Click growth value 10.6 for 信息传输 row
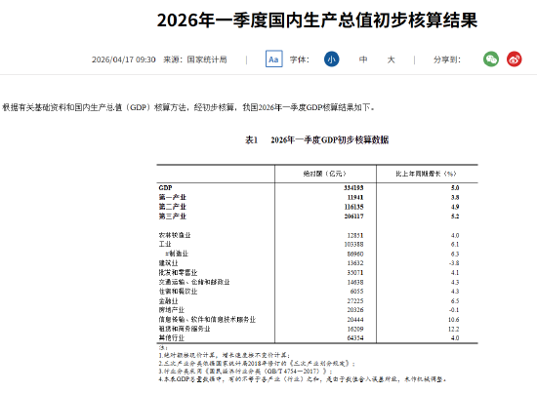The image size is (537, 393). [453, 320]
